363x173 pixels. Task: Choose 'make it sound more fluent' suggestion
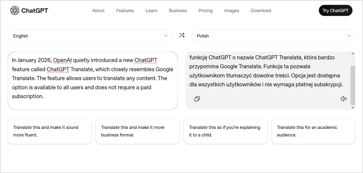(x=50, y=131)
